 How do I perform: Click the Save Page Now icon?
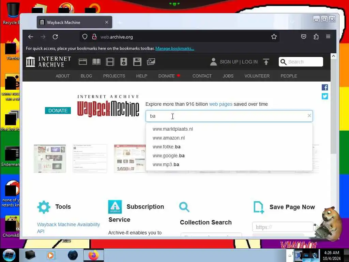click(x=259, y=207)
